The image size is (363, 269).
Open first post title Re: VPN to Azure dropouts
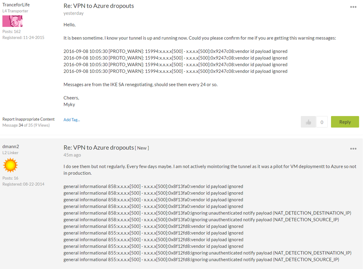(x=98, y=6)
